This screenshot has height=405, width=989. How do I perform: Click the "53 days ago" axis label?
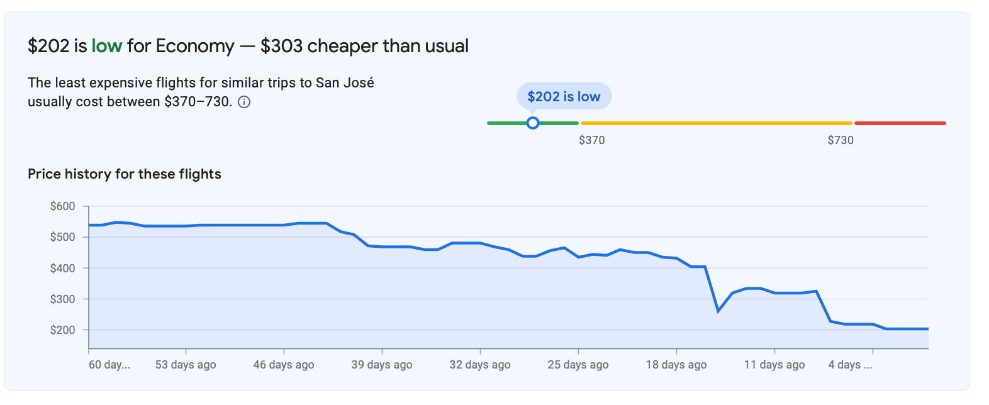coord(186,365)
